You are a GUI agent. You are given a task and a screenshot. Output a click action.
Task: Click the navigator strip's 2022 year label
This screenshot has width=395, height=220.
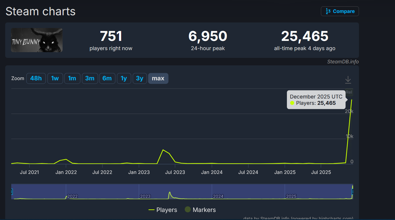(x=72, y=196)
